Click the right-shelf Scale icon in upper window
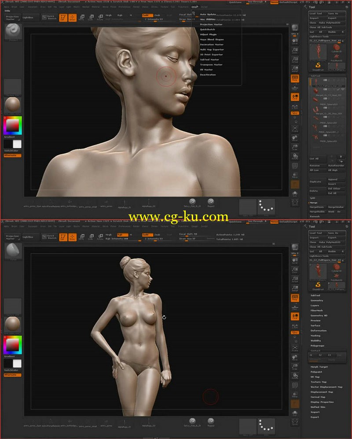352x439 pixels. pos(295,147)
